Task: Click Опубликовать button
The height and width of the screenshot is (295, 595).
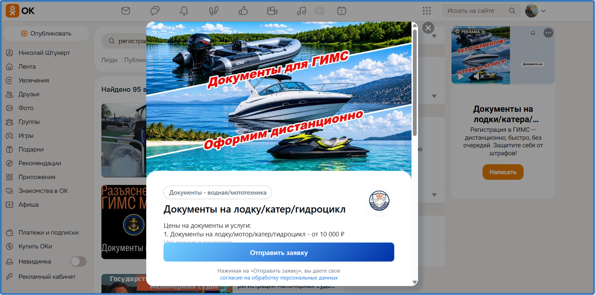Action: [46, 33]
